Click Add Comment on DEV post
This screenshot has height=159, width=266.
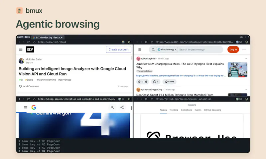pyautogui.click(x=29, y=86)
